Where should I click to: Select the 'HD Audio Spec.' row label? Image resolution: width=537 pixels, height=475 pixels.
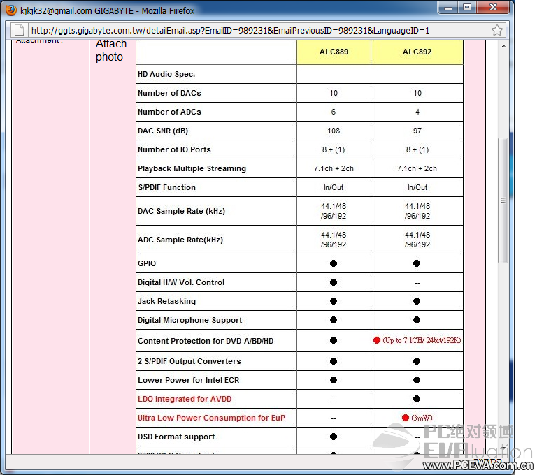tap(166, 74)
